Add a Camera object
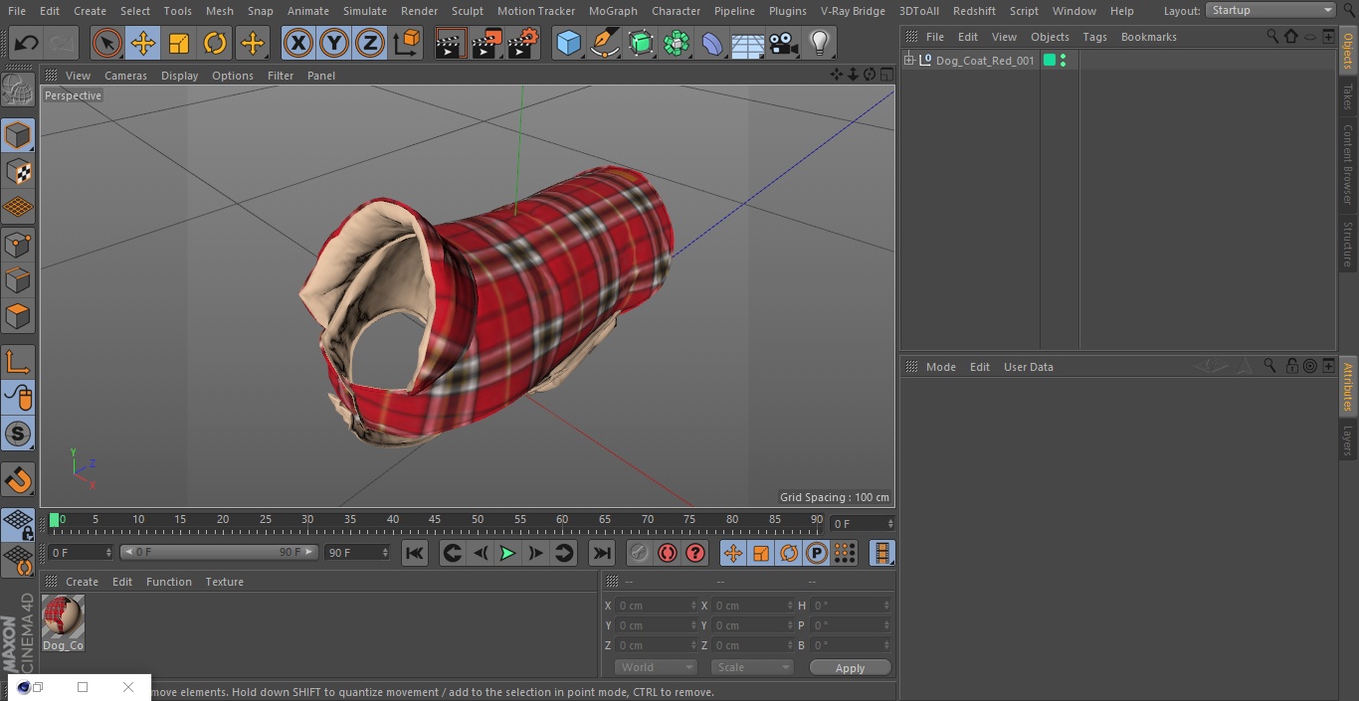Screen dimensions: 1359x701 (784, 44)
